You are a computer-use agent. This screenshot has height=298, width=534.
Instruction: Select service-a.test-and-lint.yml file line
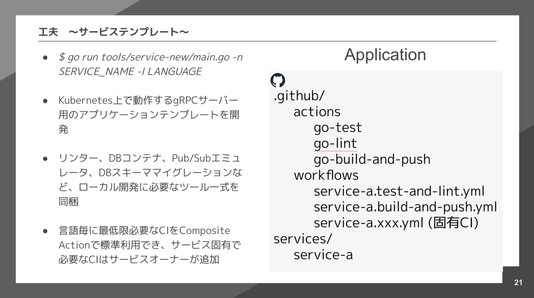tap(399, 191)
